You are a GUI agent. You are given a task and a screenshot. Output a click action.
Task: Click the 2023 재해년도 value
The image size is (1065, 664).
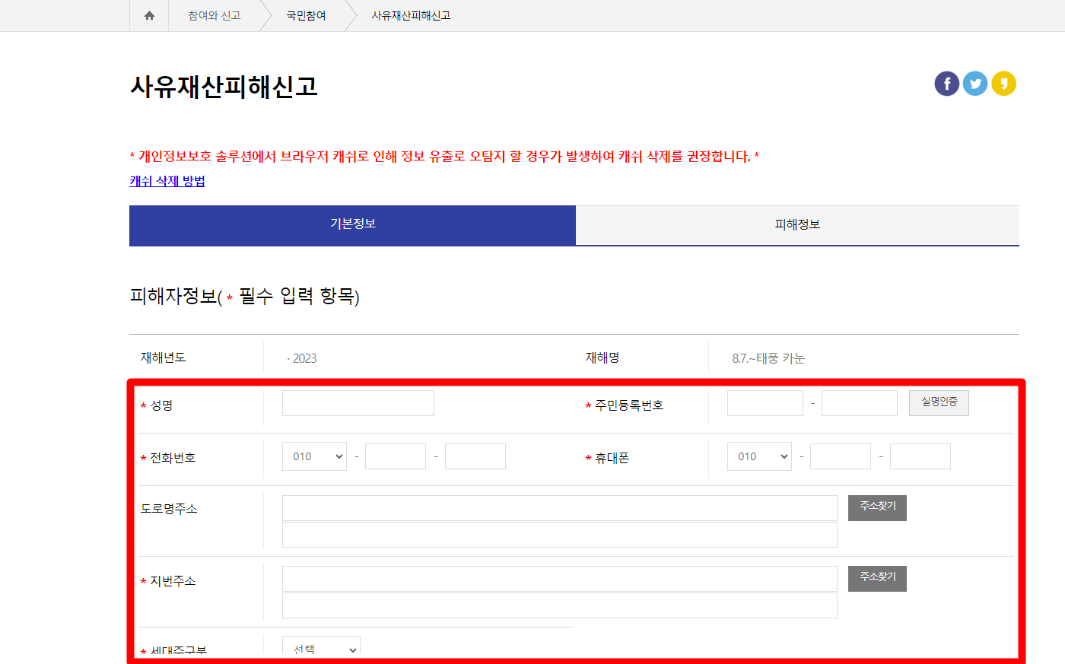tap(304, 358)
